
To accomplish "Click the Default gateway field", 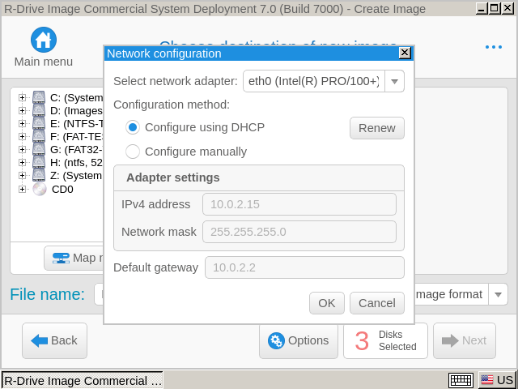I will pos(304,267).
